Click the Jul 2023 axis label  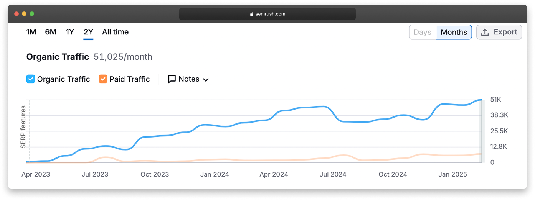point(95,174)
